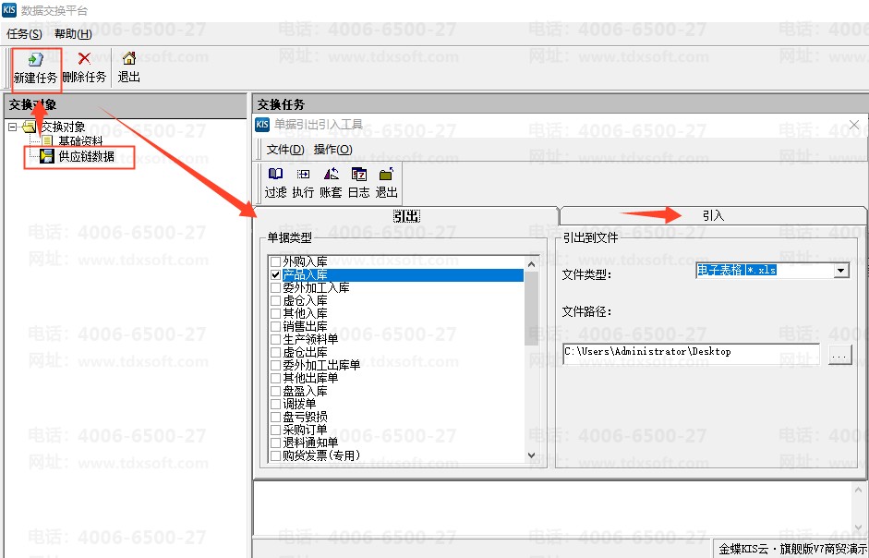Screen dimensions: 869x558
Task: Click the down arrow of the 单据类型 list scrollbar
Action: 531,455
